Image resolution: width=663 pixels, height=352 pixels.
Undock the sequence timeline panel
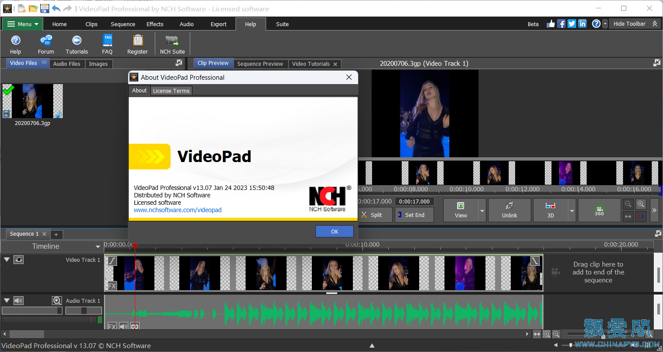658,234
